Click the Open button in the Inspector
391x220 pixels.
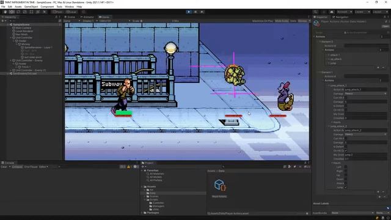[x=386, y=26]
